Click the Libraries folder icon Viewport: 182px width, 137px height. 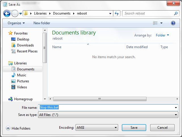[11, 63]
